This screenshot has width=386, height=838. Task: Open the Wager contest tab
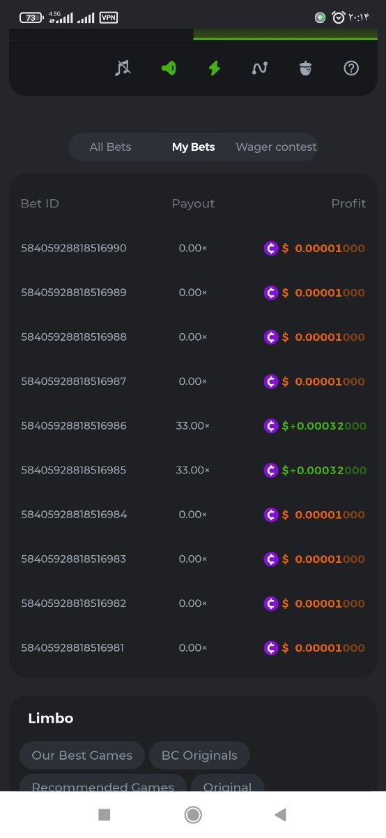point(276,147)
